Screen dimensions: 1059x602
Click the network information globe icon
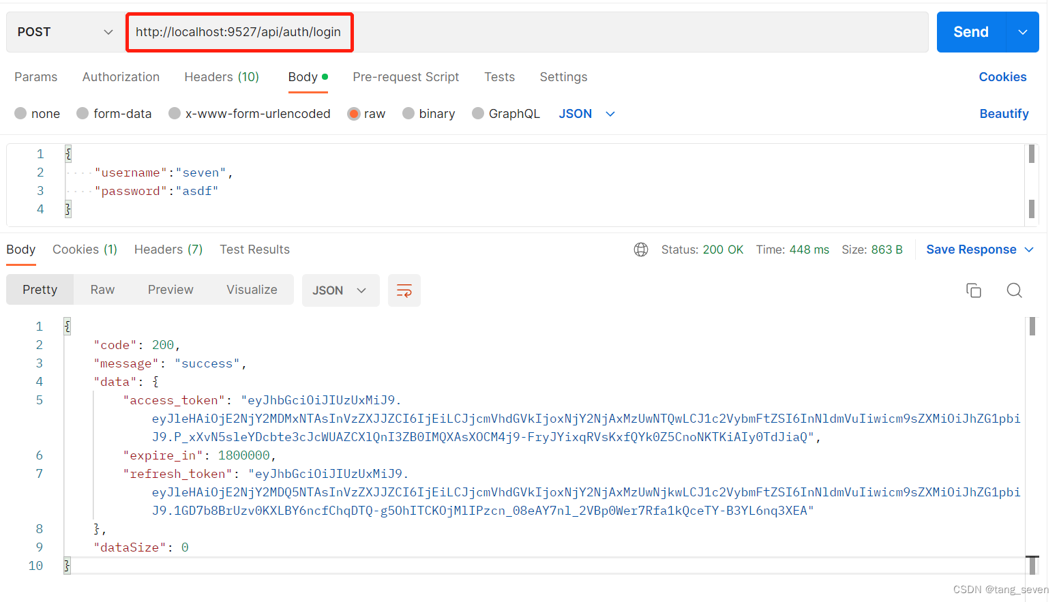pyautogui.click(x=641, y=250)
